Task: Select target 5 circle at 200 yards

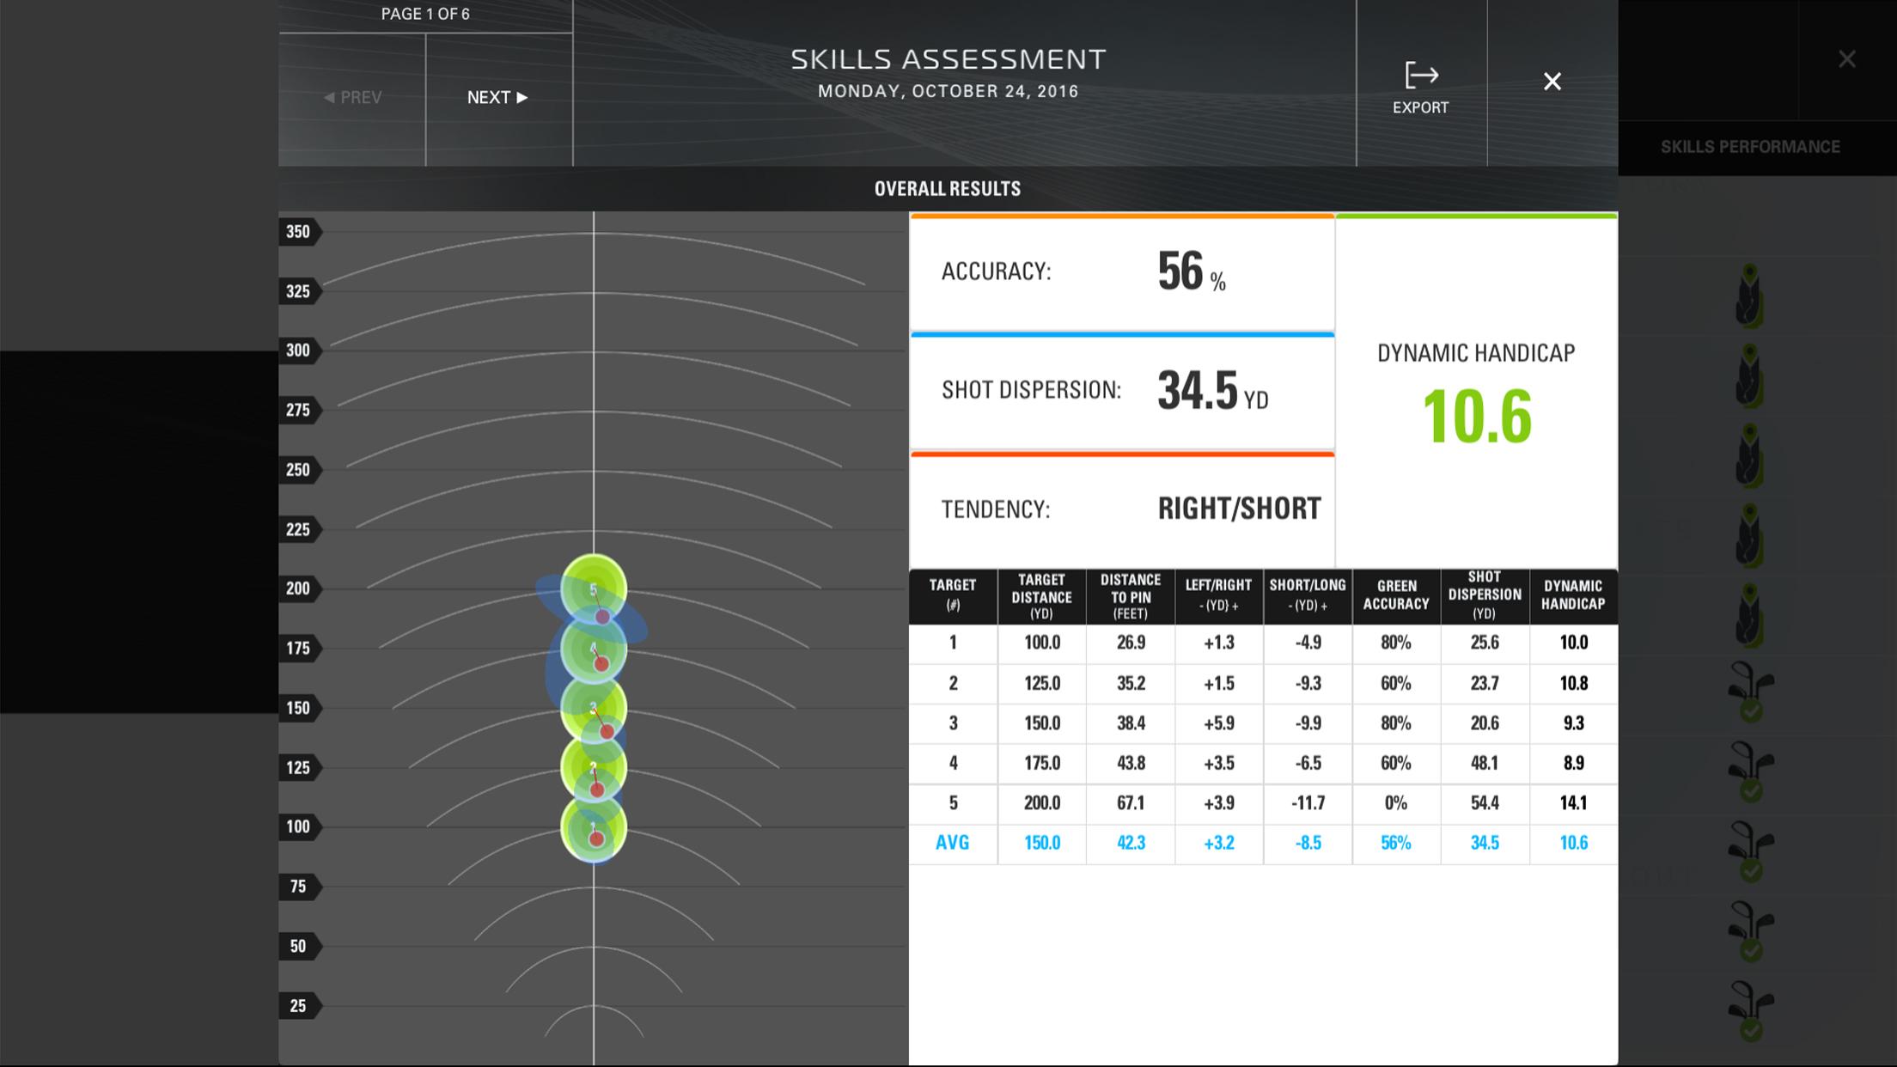Action: (593, 588)
